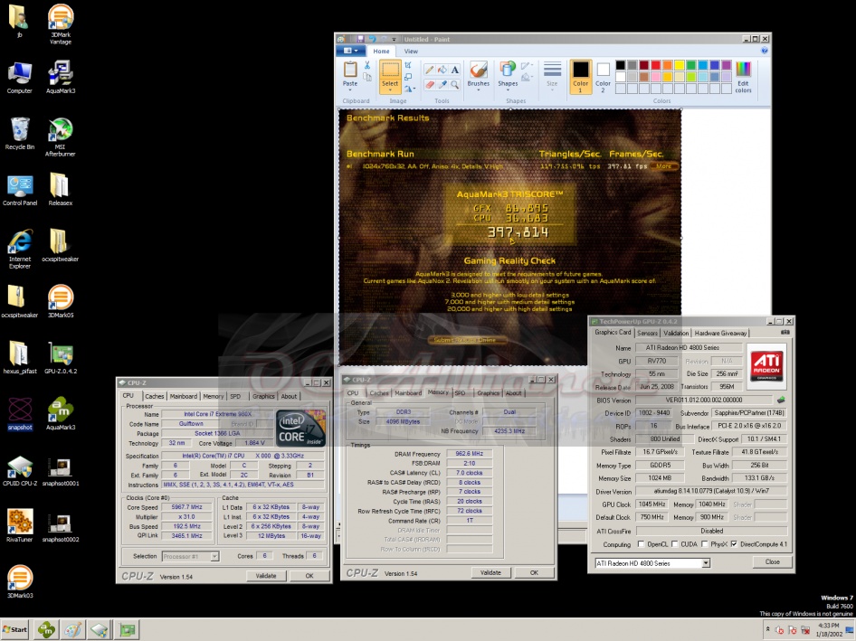Click the Fill with color bucket tool
This screenshot has height=641, width=856.
442,70
